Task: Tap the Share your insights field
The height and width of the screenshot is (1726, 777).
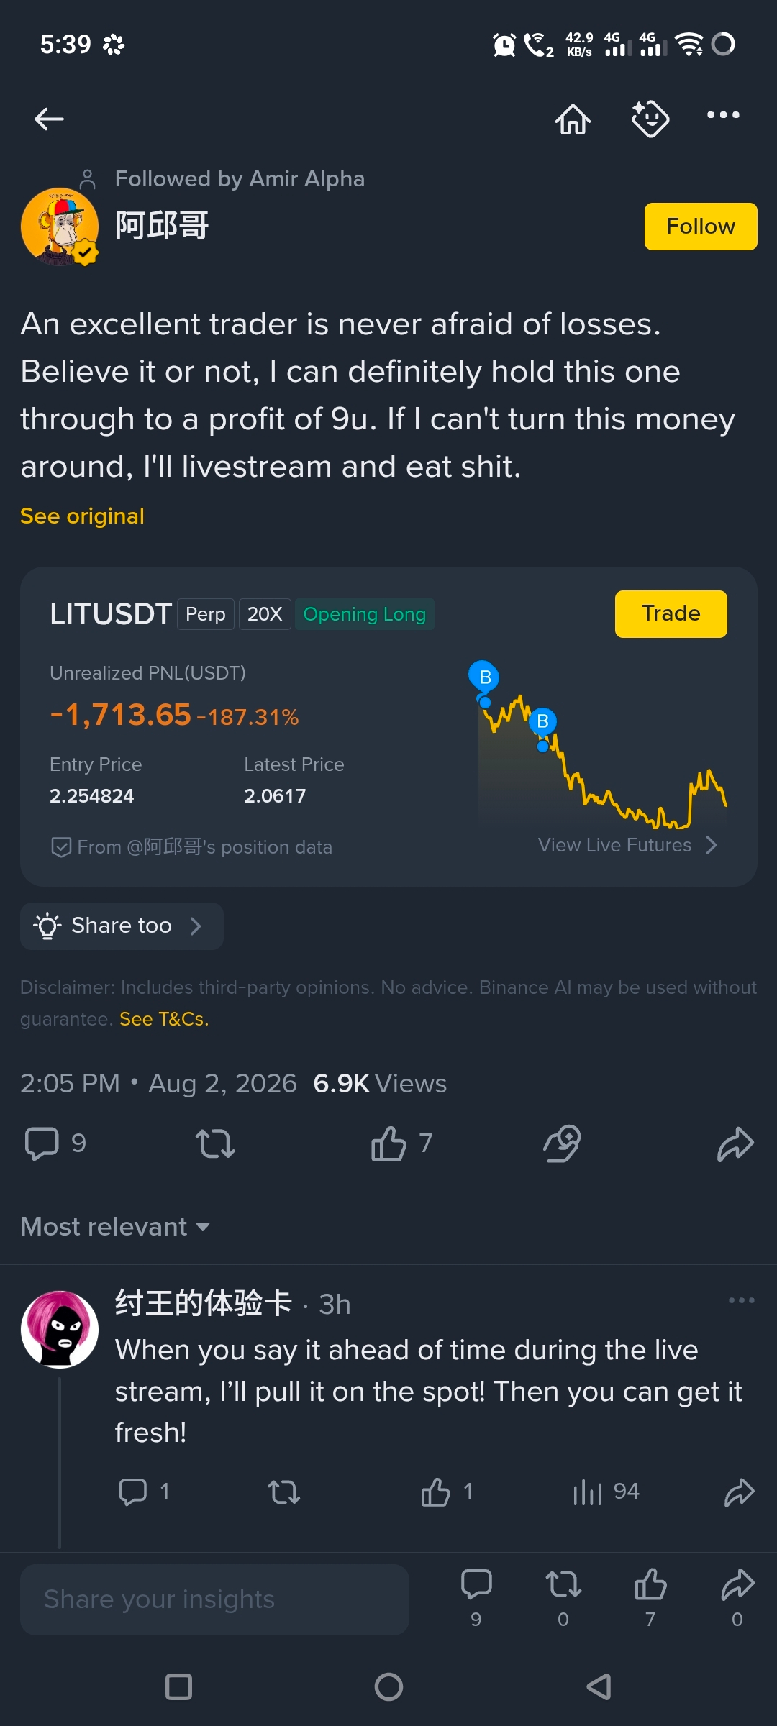Action: pos(214,1599)
